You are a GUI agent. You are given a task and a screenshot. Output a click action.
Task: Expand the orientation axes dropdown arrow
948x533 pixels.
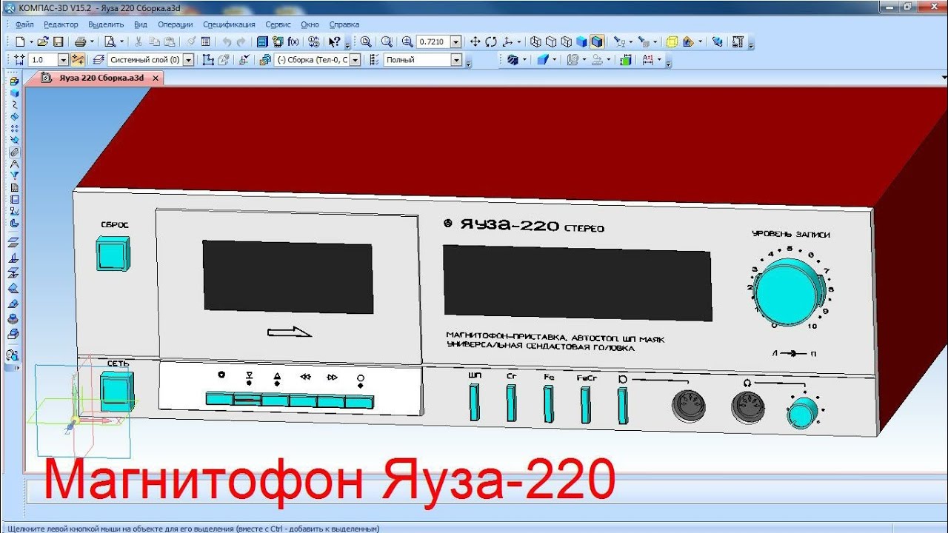click(x=518, y=42)
